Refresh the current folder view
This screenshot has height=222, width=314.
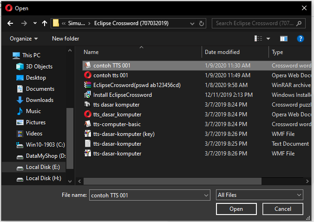[x=202, y=23]
